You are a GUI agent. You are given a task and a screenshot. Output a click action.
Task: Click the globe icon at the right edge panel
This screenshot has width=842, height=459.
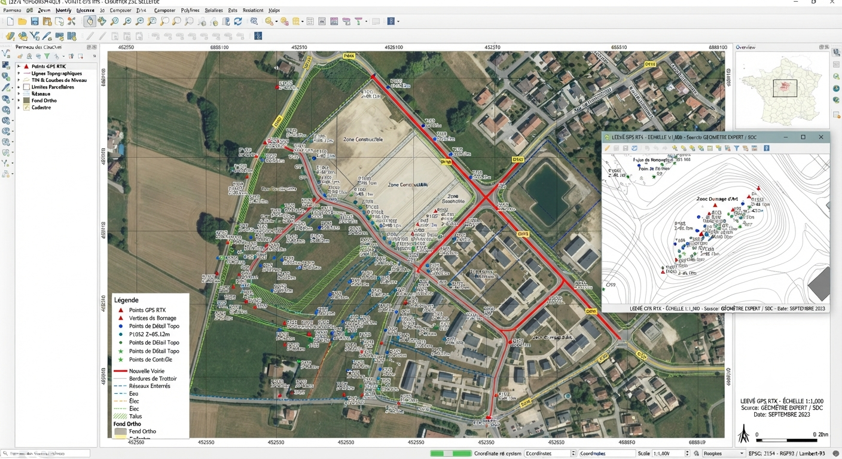coord(836,88)
